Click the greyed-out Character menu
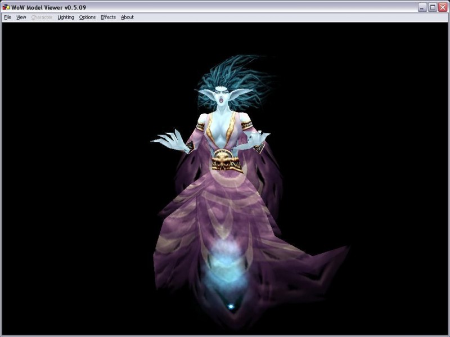This screenshot has height=337, width=450. 42,17
